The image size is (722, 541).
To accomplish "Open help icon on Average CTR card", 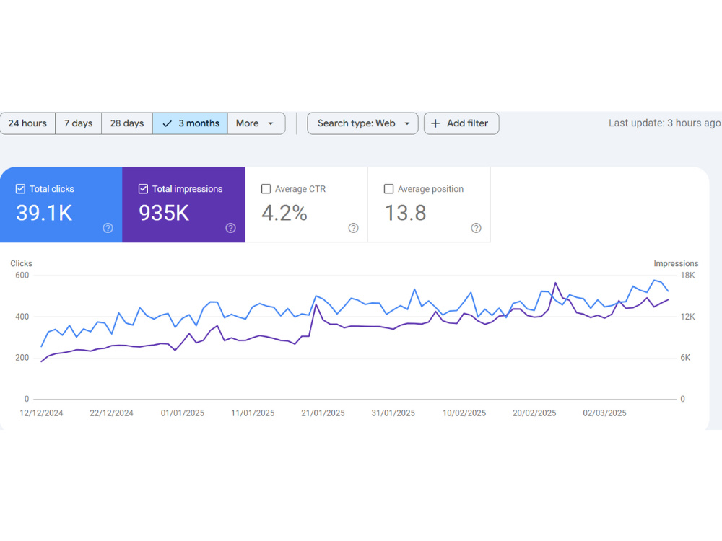I will [353, 228].
